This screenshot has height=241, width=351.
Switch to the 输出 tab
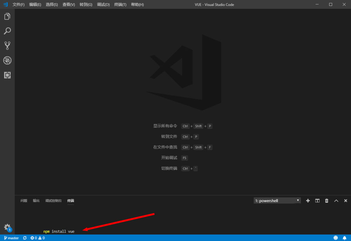[36, 201]
